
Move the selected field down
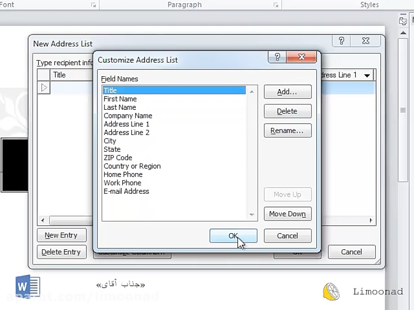[x=287, y=214]
